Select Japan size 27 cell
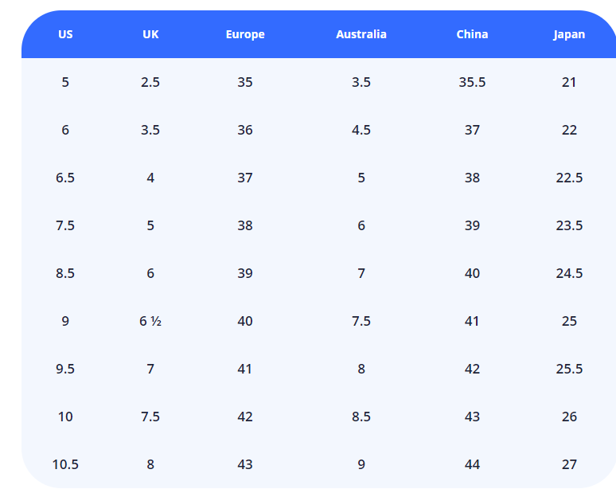 coord(569,464)
